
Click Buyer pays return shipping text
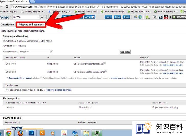165,107
